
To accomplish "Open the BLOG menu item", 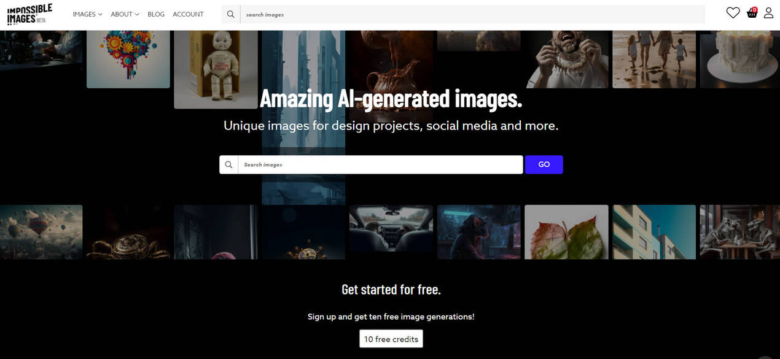I will click(156, 14).
